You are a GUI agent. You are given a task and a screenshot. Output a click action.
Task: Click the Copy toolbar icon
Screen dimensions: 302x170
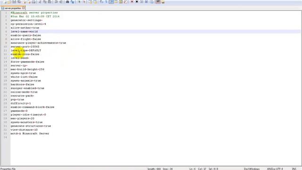click(x=45, y=2)
